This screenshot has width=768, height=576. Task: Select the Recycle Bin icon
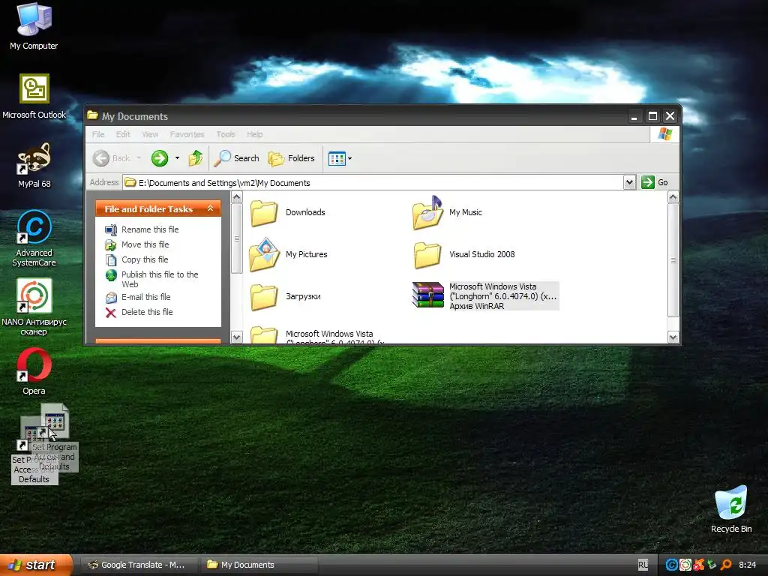[x=730, y=509]
